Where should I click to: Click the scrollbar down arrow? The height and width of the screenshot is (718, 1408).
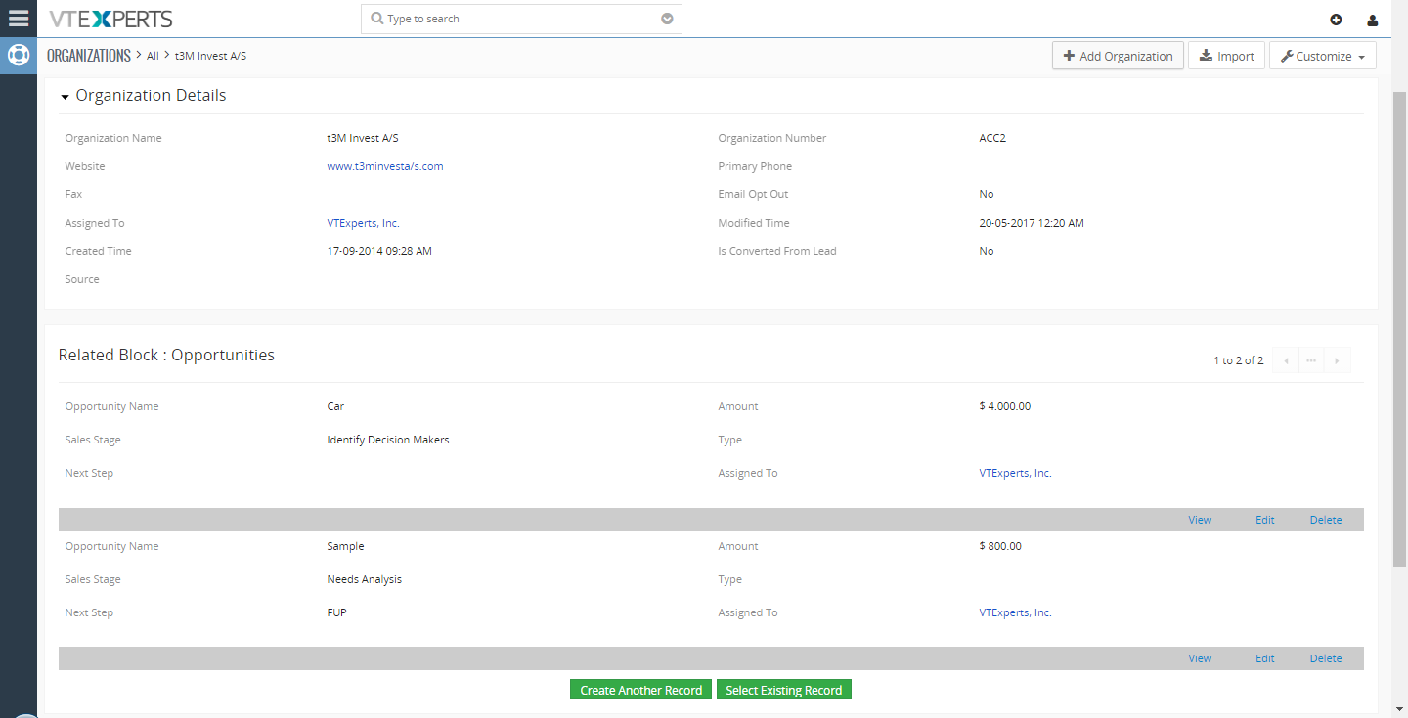1399,710
